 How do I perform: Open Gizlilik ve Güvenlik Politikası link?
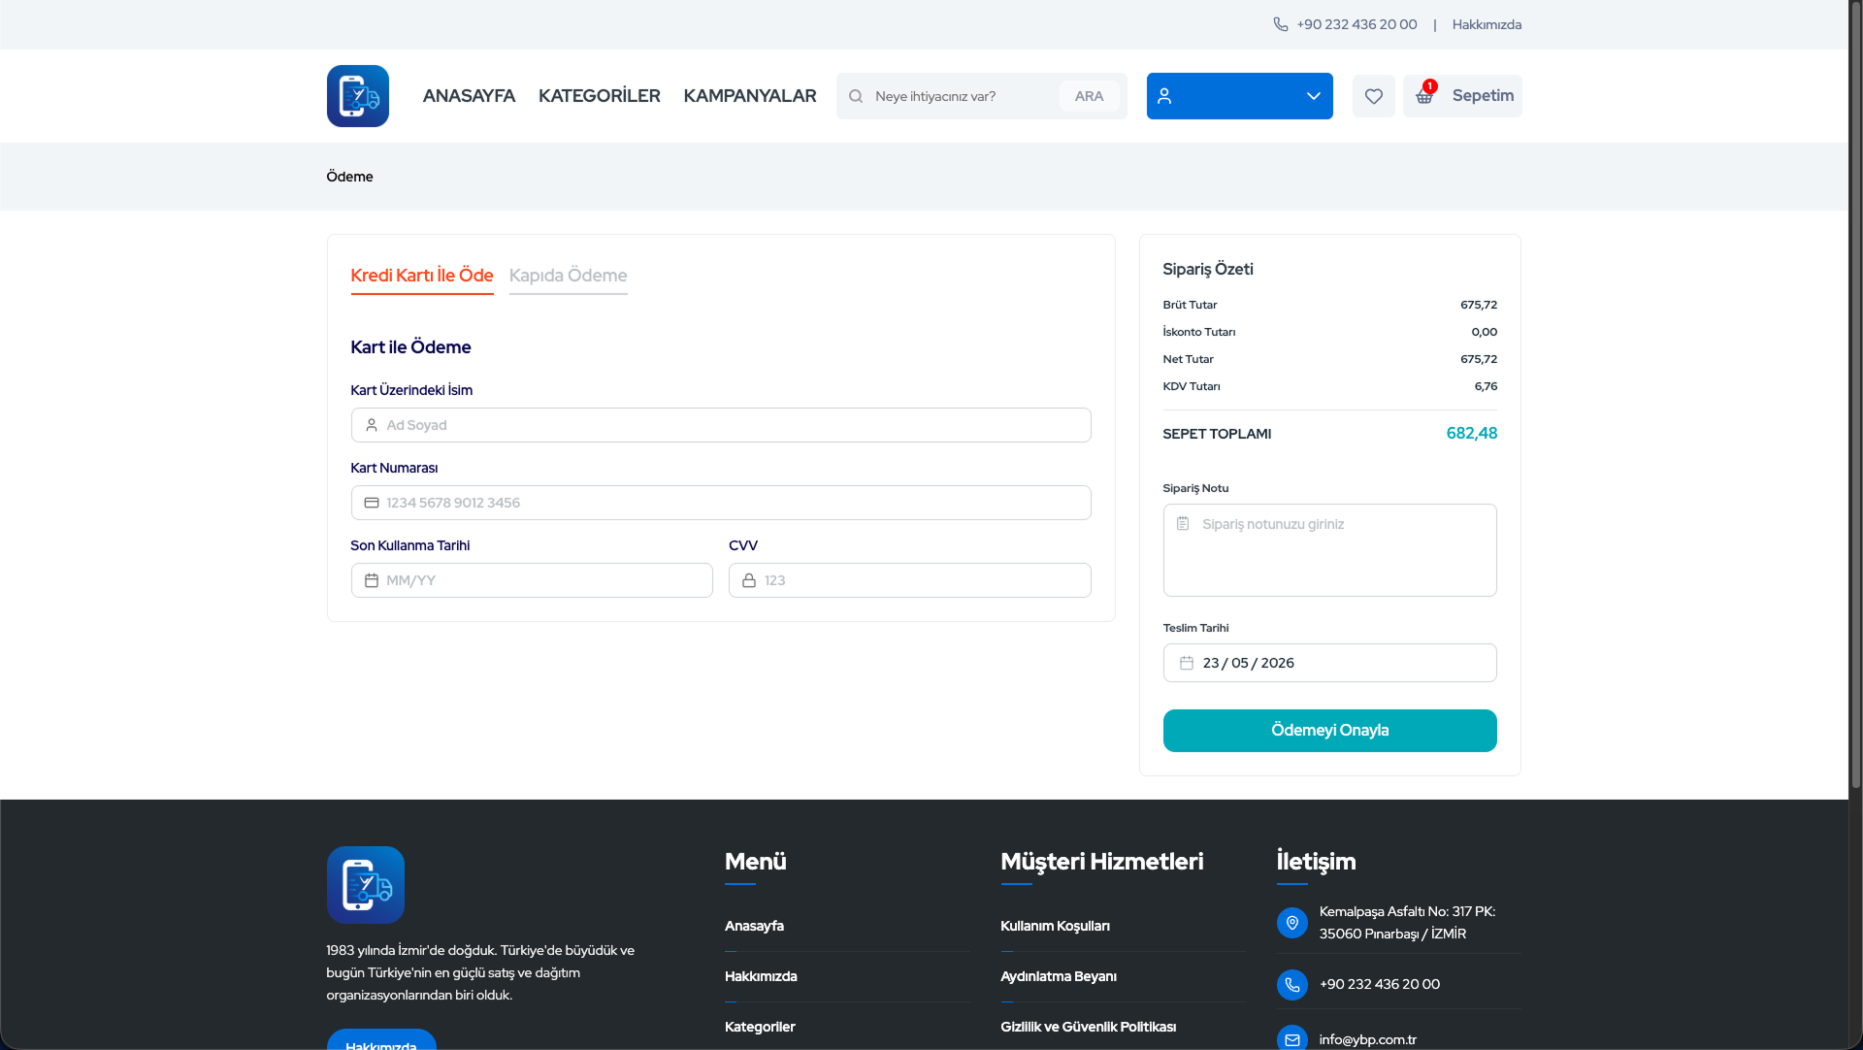coord(1088,1027)
